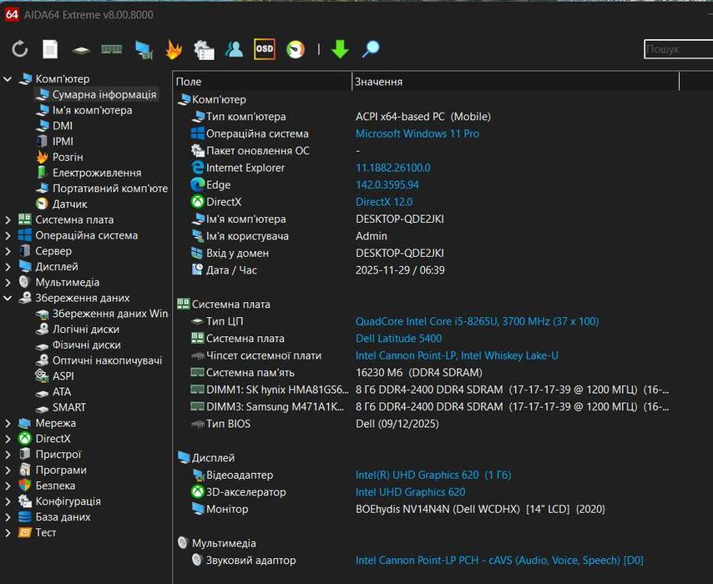Select the DIMM1: SK hynix row
713x584 pixels.
[x=430, y=390]
